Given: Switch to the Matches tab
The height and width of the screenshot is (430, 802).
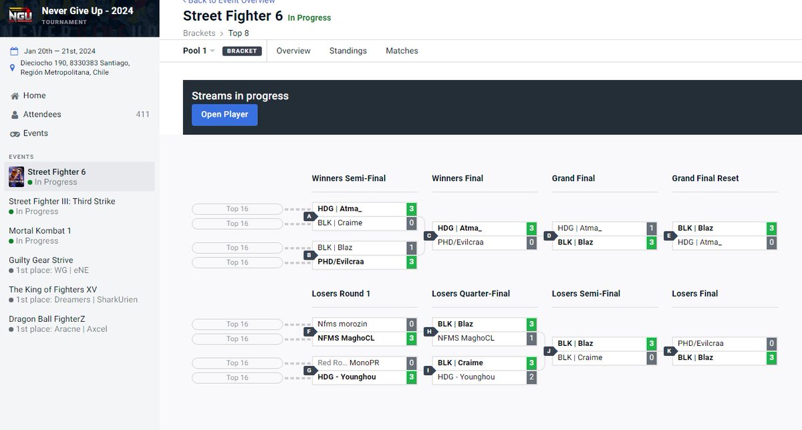Looking at the screenshot, I should tap(402, 51).
